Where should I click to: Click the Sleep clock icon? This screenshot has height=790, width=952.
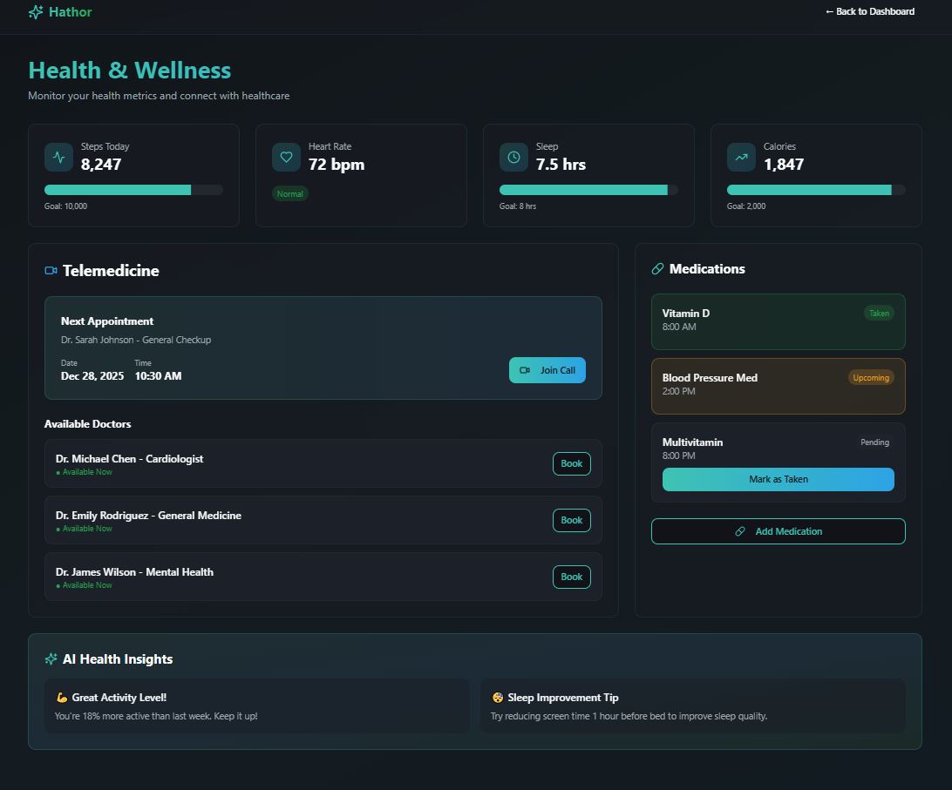coord(513,158)
